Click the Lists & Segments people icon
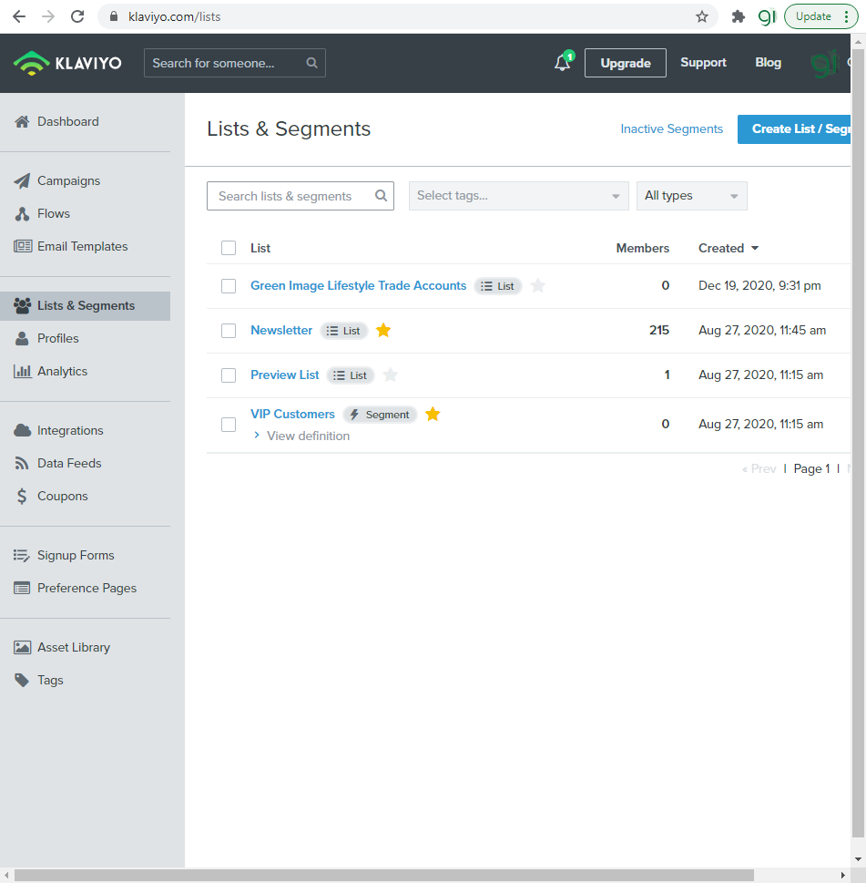The image size is (866, 883). point(23,306)
